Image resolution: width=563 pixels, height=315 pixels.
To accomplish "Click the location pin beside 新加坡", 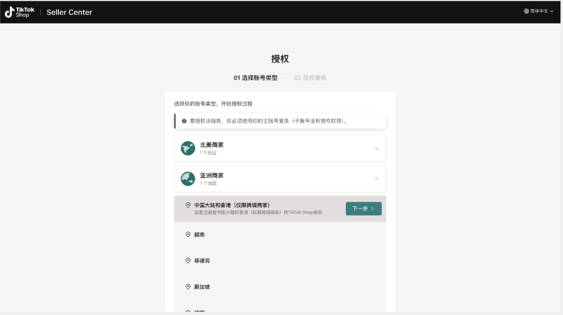I will point(188,286).
